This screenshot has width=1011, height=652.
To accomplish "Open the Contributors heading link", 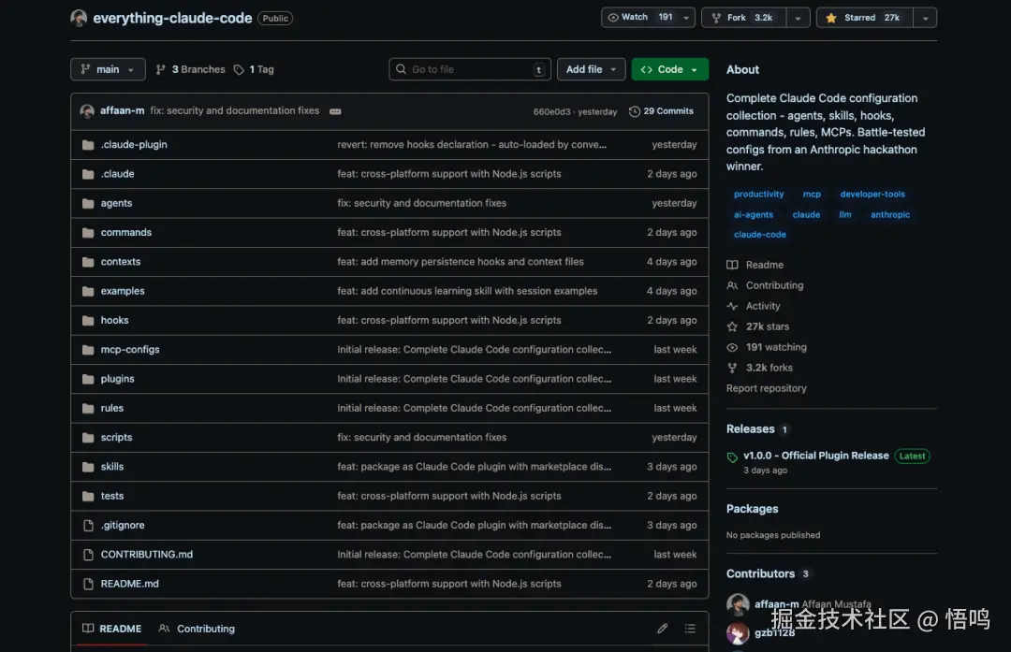I will click(x=760, y=573).
